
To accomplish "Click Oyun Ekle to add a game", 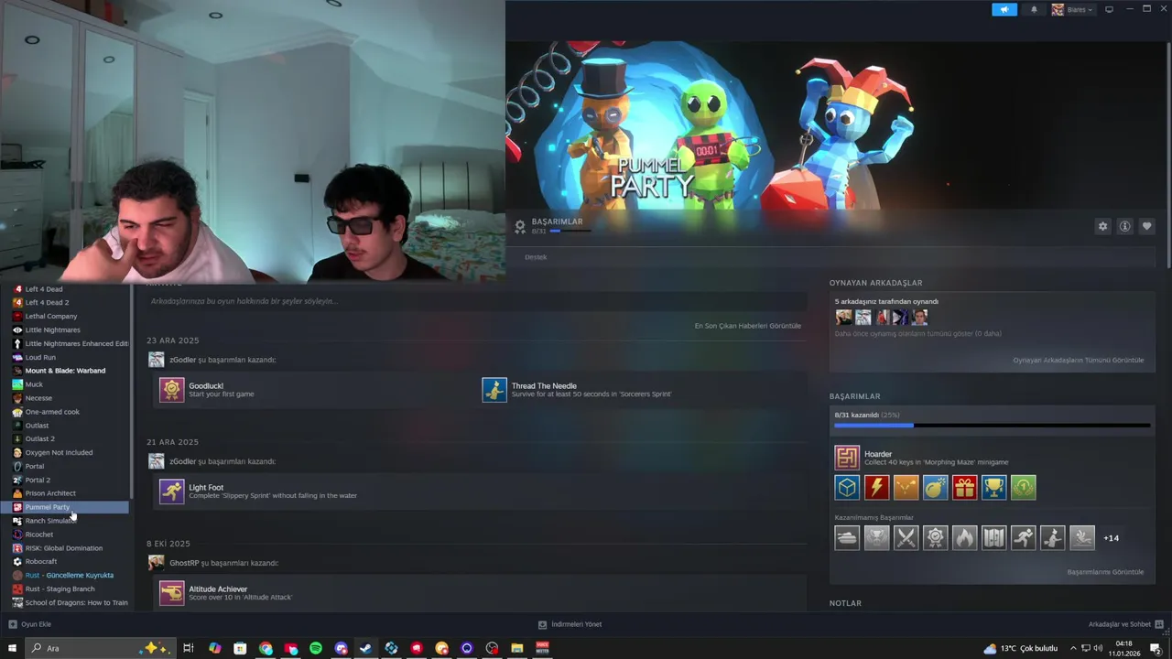I will (29, 624).
